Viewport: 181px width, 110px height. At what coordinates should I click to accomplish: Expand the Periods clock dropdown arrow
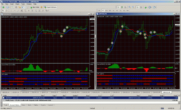pos(151,7)
